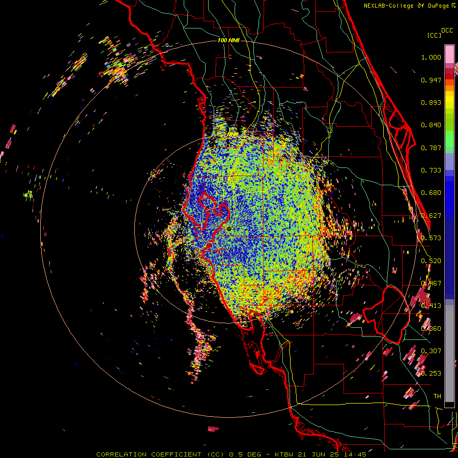Screen dimensions: 458x458
Task: Click the 14:45 timestamp text
Action: 355,454
